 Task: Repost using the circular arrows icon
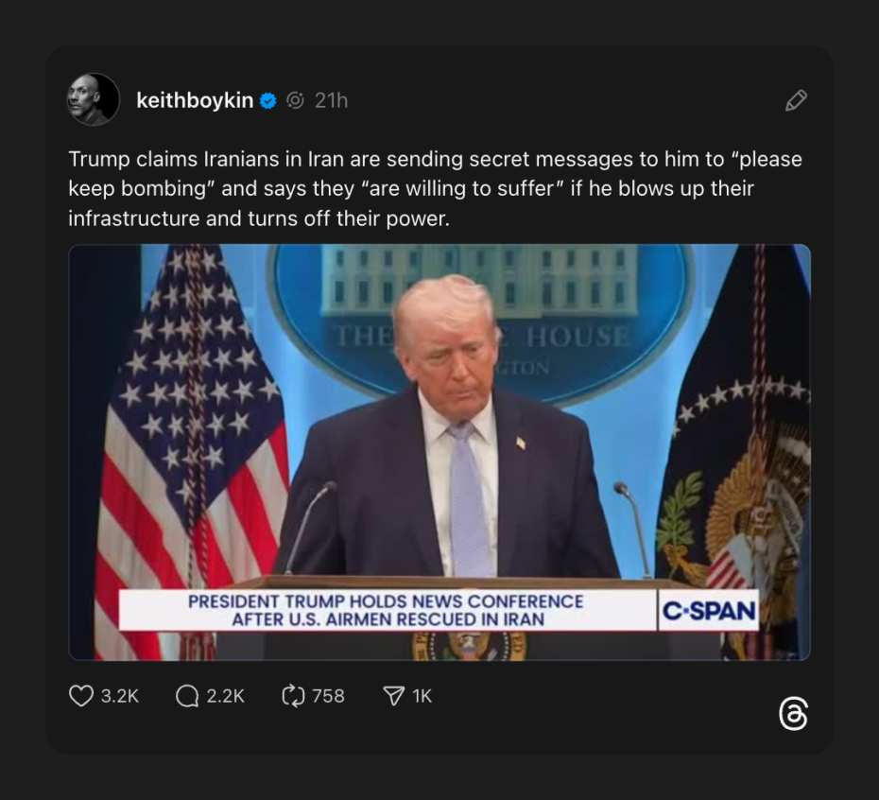[293, 696]
